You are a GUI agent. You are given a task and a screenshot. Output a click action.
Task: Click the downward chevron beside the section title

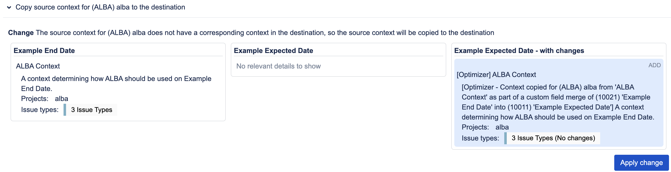click(10, 7)
